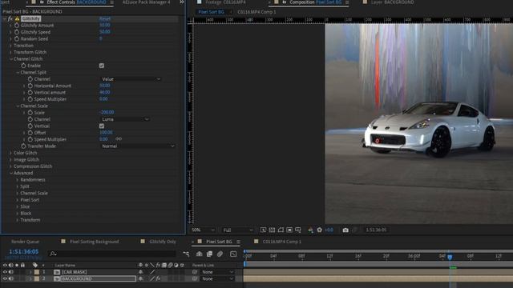
Task: Open the Footage C0116.MP4 viewer tab
Action: point(225,2)
